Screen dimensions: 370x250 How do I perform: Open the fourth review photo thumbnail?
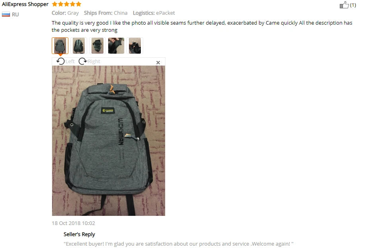[116, 46]
